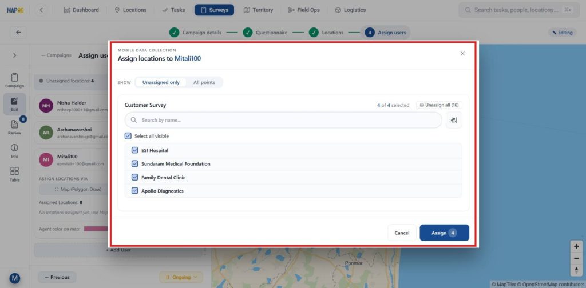Click Cancel in the dialog

tap(402, 233)
